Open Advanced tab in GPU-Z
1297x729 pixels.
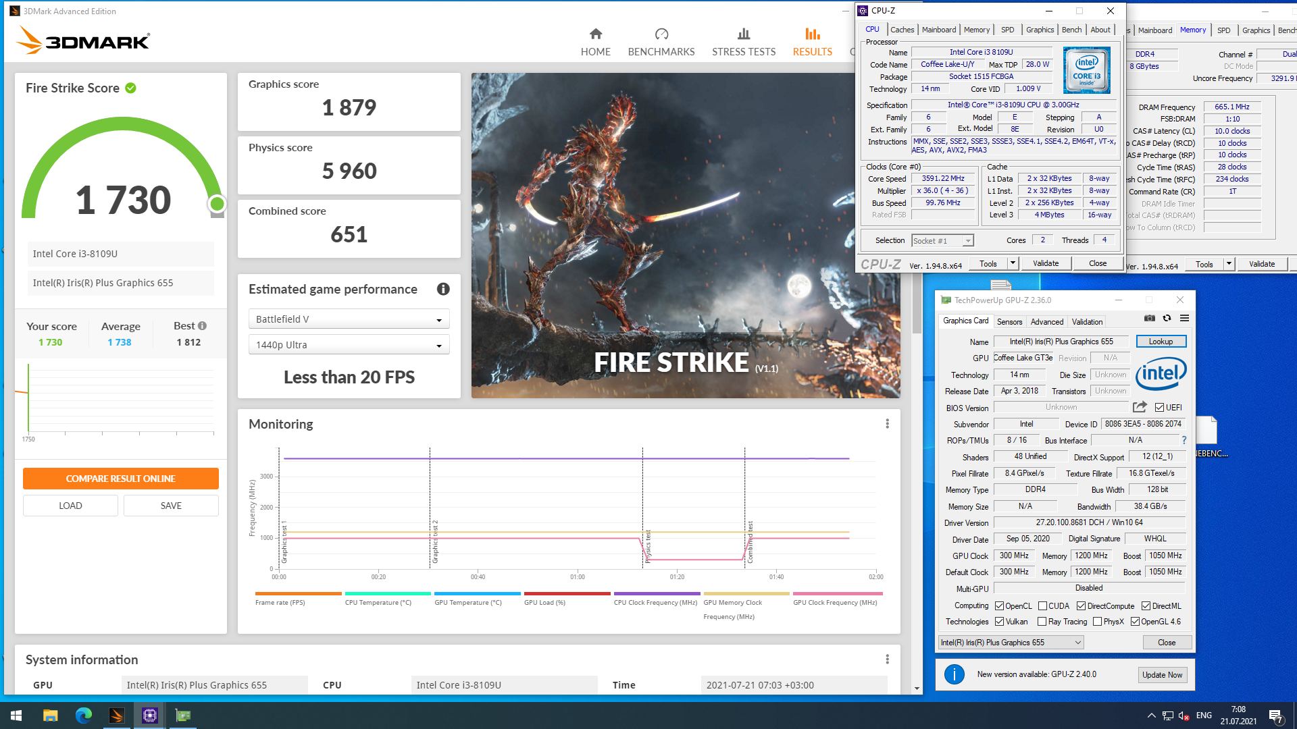[1046, 322]
